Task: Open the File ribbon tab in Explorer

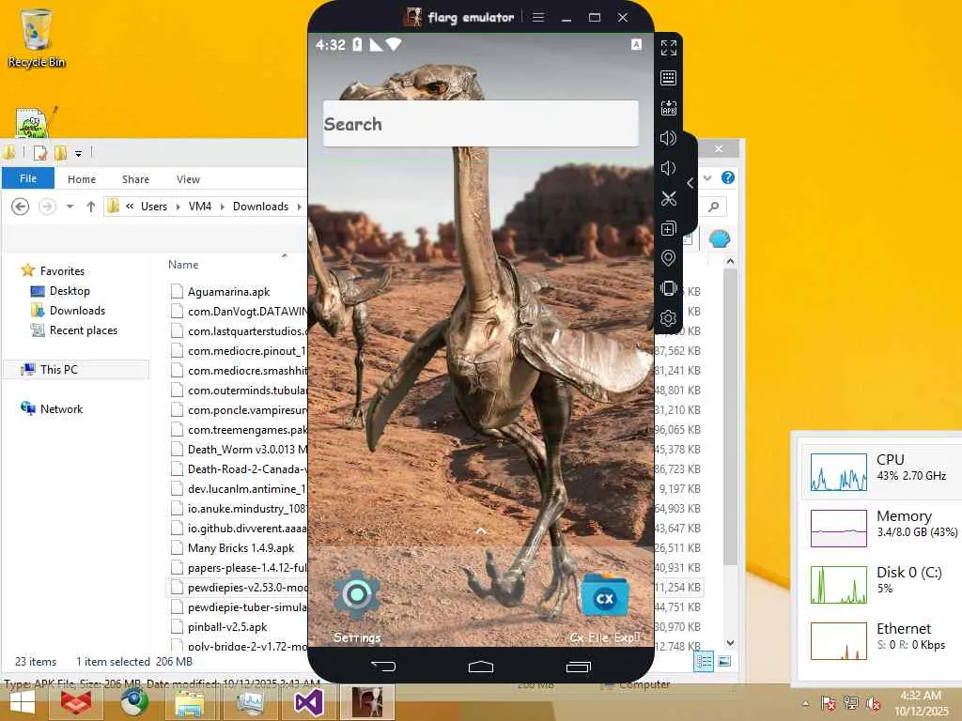Action: (27, 178)
